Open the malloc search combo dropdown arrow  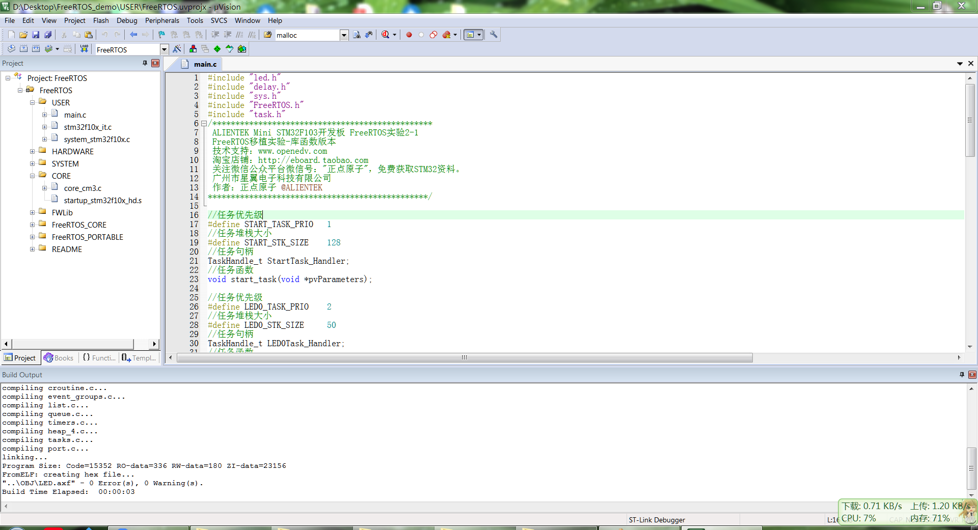pos(344,35)
